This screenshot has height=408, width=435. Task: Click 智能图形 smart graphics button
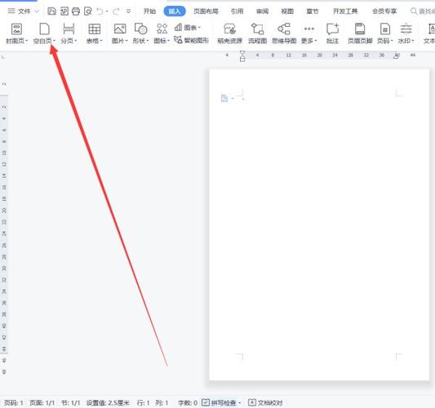click(x=192, y=40)
